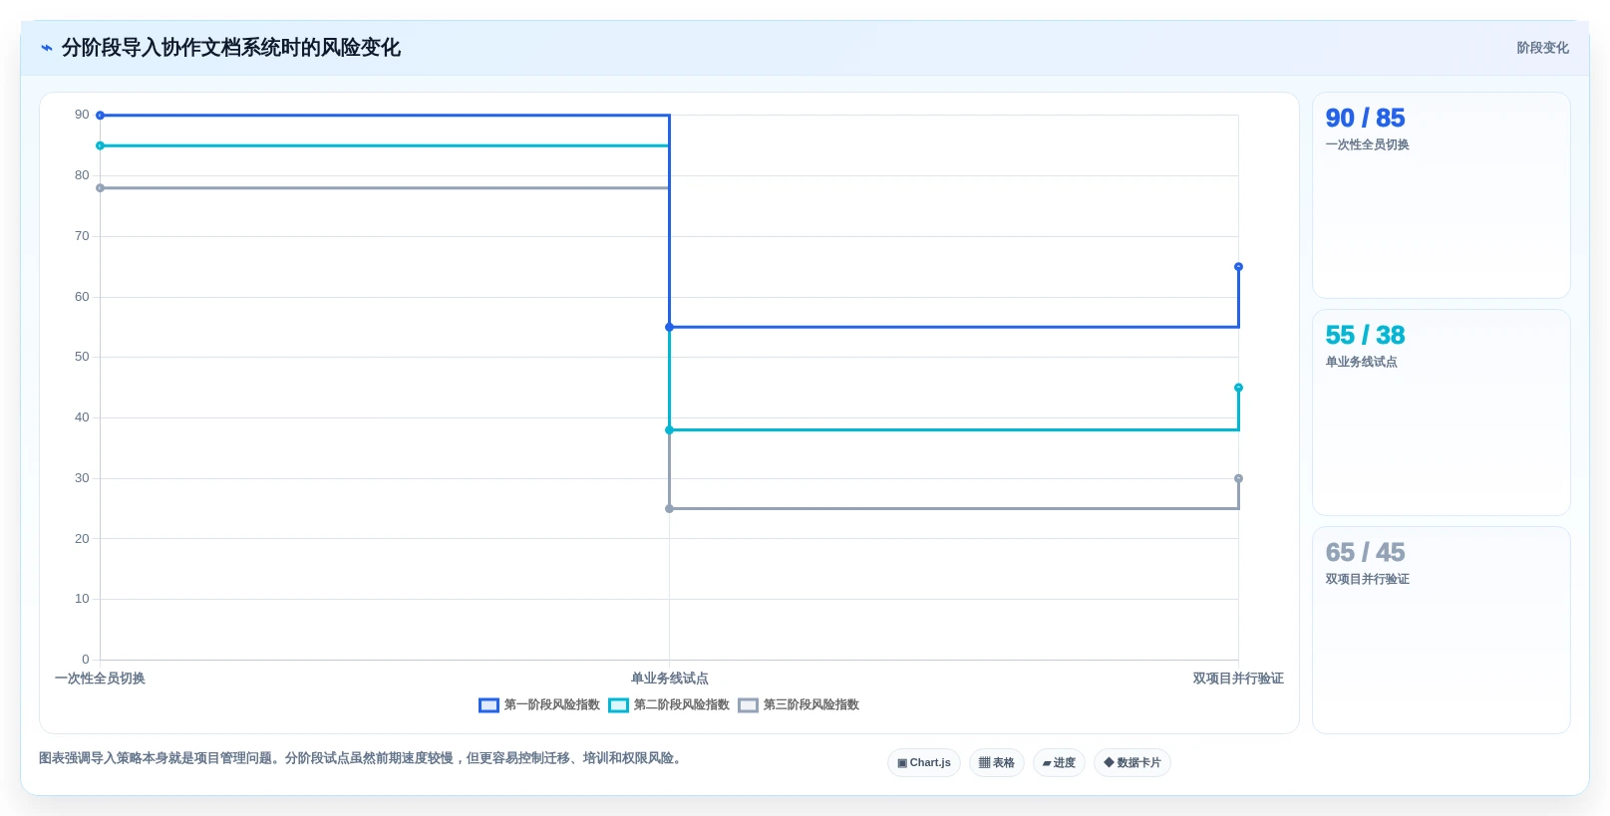The width and height of the screenshot is (1610, 816).
Task: Click the blue data point at 90
Action: click(100, 116)
